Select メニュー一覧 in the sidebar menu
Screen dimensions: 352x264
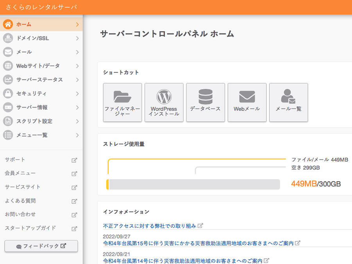(41, 135)
